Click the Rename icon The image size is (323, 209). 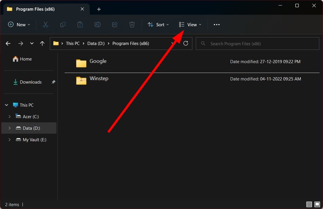coord(97,25)
